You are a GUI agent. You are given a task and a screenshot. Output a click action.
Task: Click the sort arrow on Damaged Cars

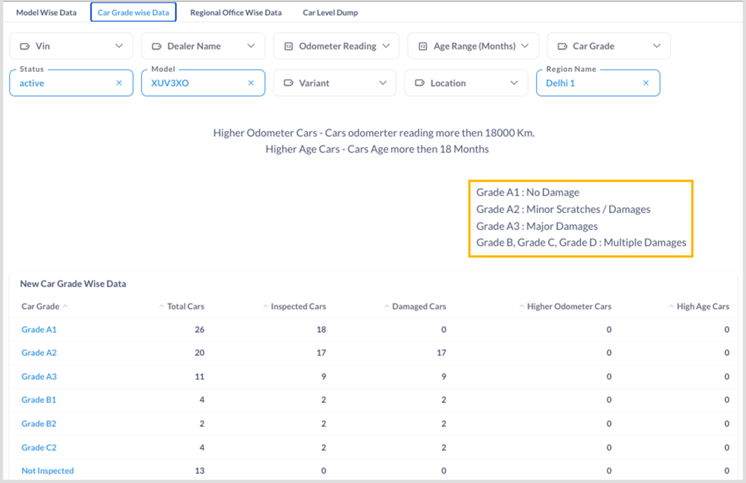point(386,306)
